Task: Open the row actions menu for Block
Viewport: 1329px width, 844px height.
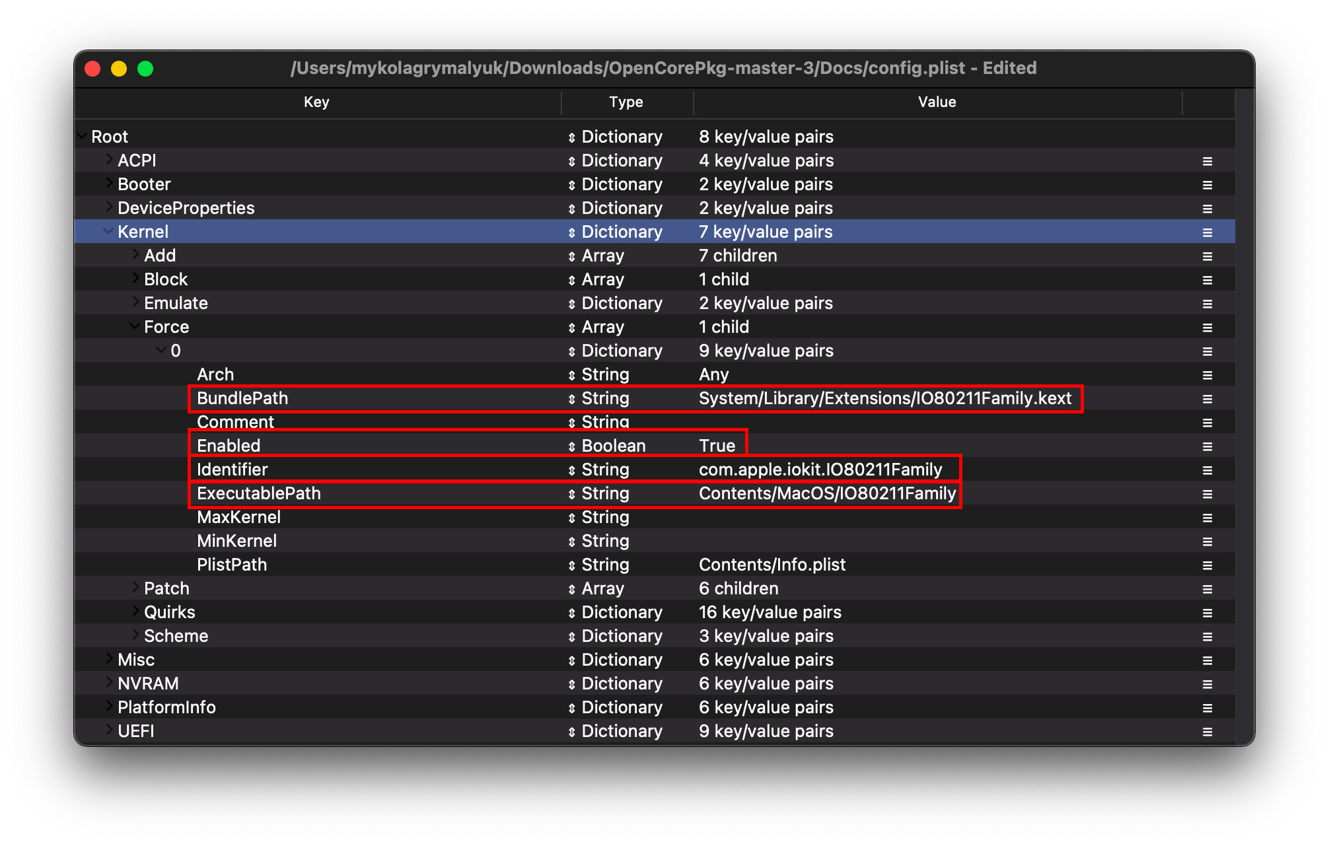Action: click(1207, 279)
